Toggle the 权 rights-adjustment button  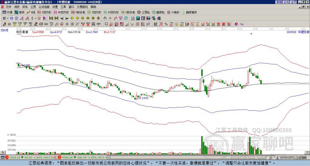[x=39, y=18]
